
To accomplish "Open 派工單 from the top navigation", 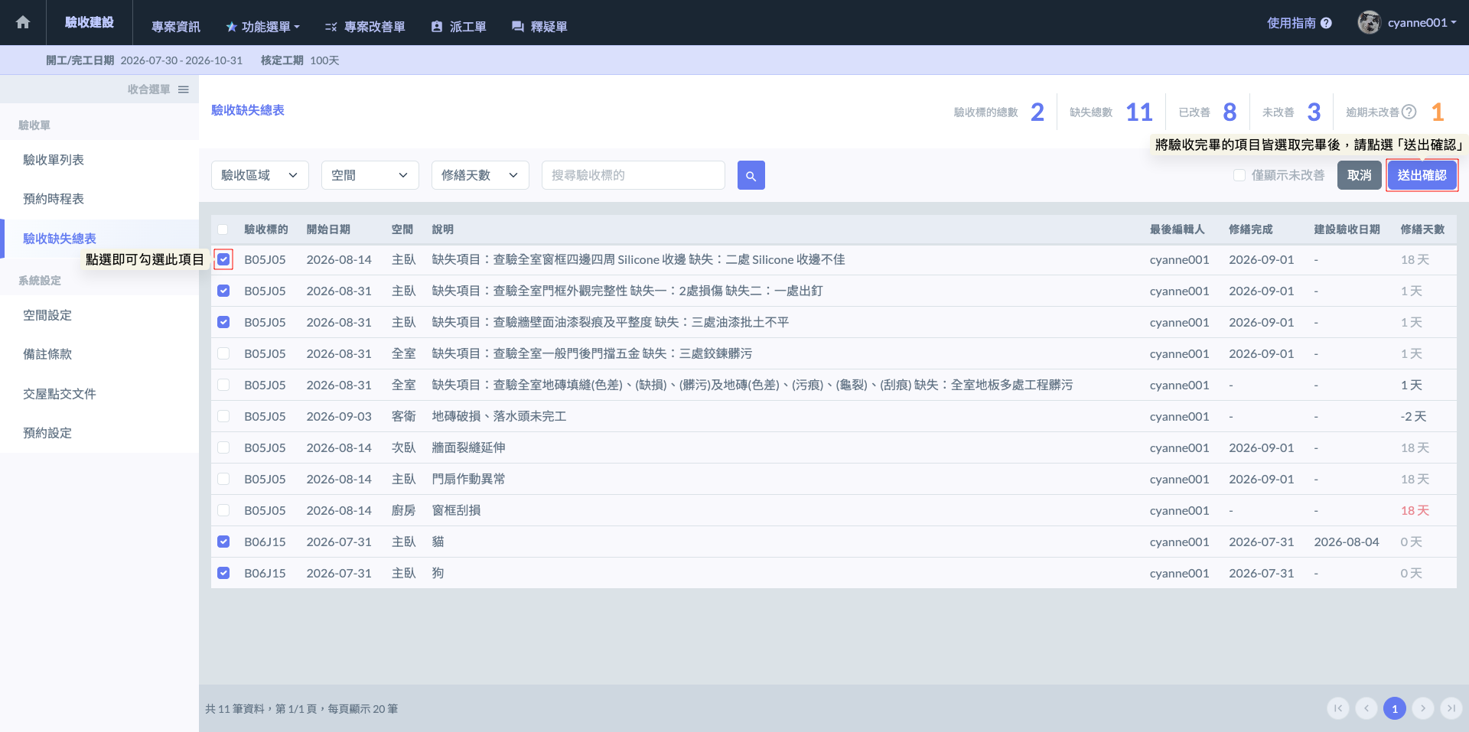I will (x=458, y=27).
